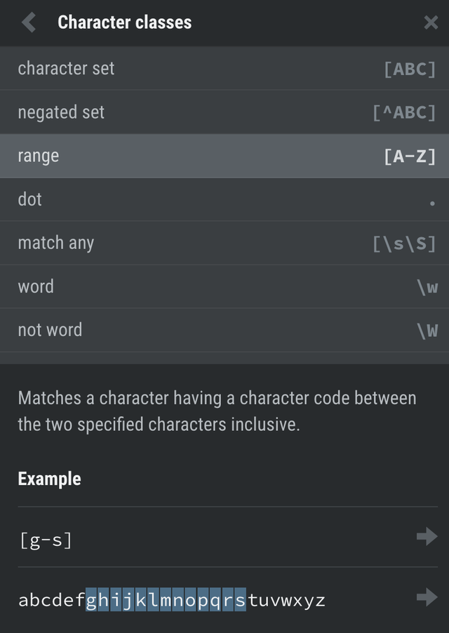The width and height of the screenshot is (449, 633).
Task: Select the highlighted range item
Action: 39,155
